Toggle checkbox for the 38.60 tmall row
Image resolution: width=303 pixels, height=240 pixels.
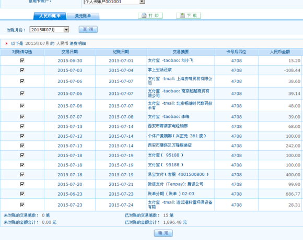[22, 81]
